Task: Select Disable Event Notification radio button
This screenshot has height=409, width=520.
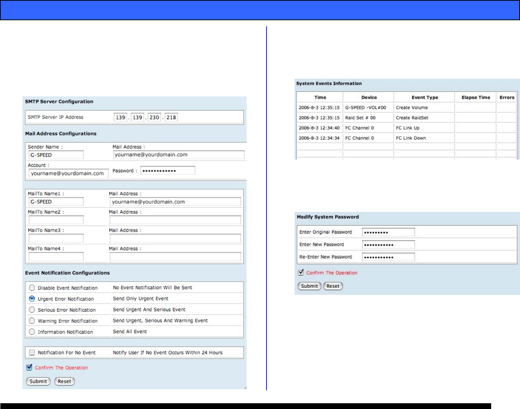Action: pos(32,288)
